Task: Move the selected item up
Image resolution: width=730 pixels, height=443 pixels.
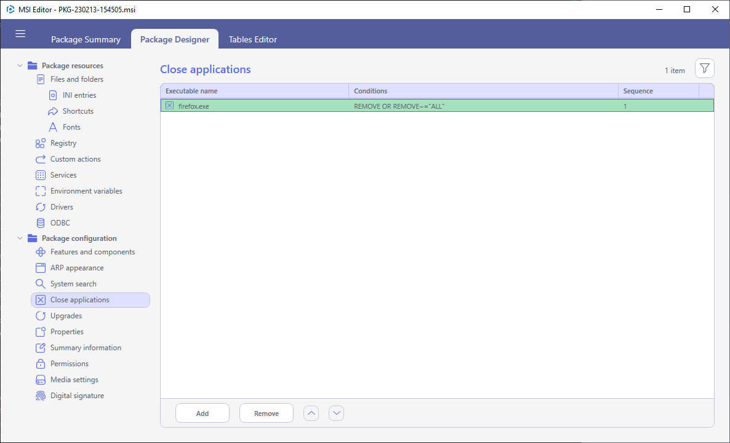Action: [x=311, y=413]
